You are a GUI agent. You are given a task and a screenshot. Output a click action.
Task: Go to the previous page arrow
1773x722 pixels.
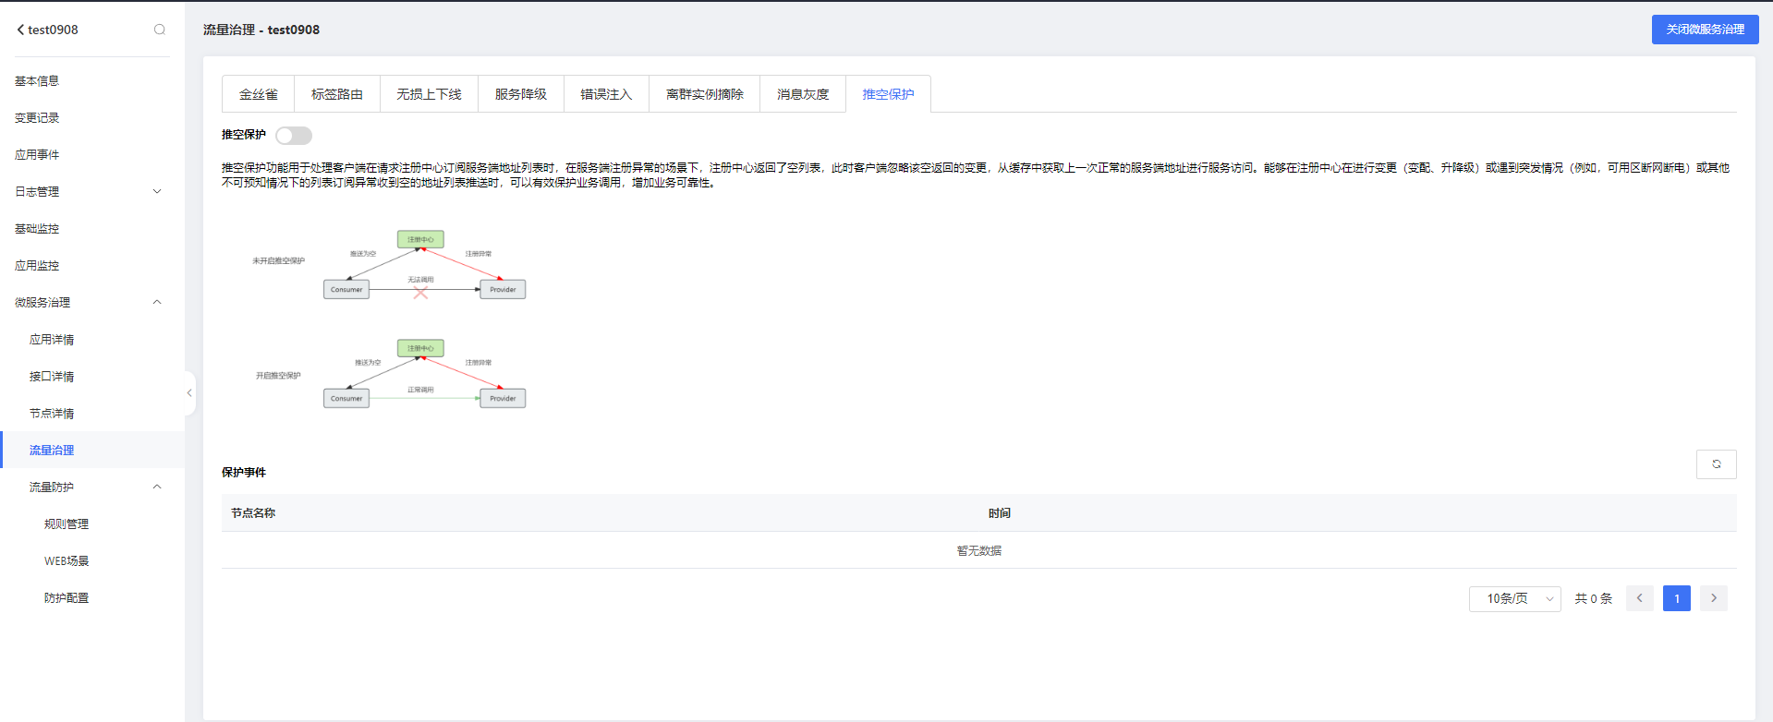[1639, 598]
